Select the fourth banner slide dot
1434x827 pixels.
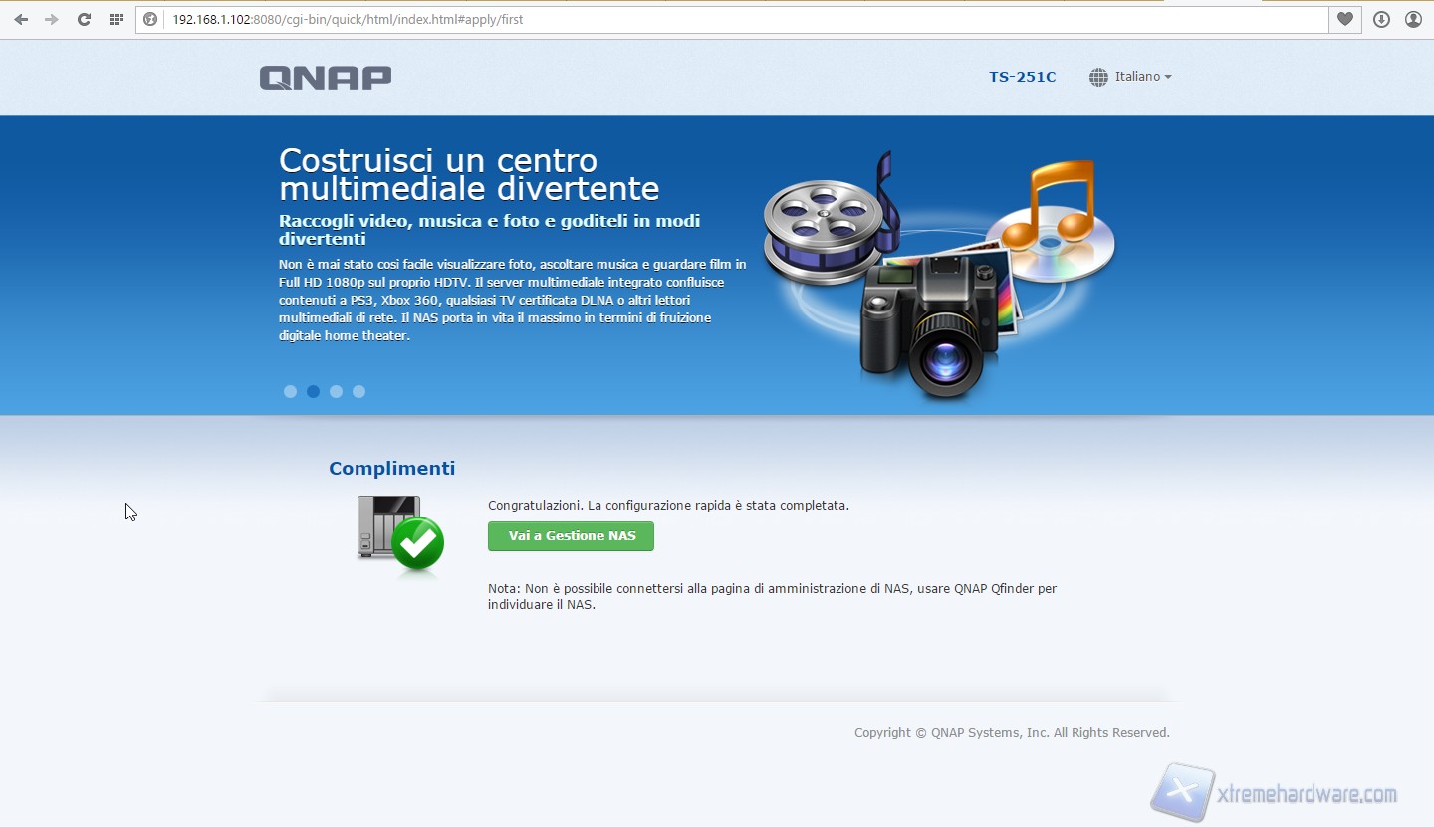358,391
